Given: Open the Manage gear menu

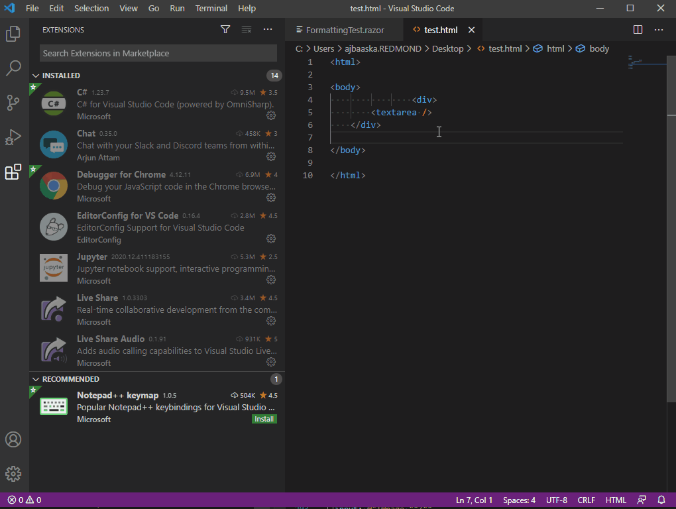Looking at the screenshot, I should click(14, 473).
